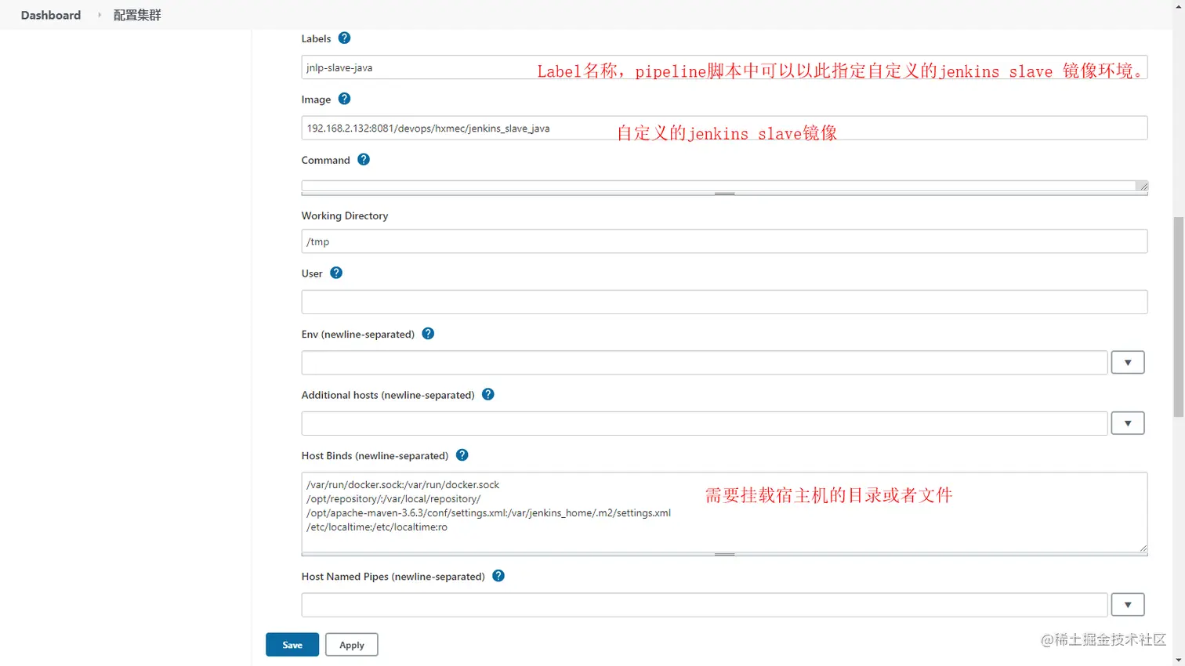Focus the Image input field
The image size is (1185, 666).
tap(724, 128)
